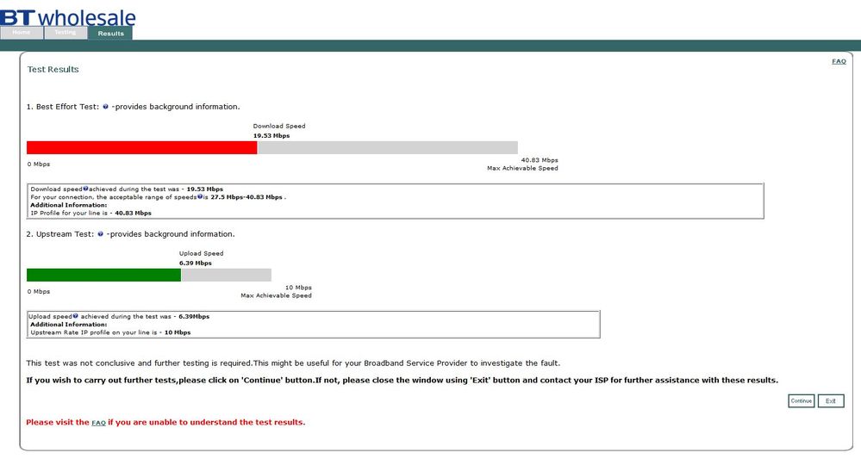
Task: Click the 'Download Speed' label
Action: point(279,126)
